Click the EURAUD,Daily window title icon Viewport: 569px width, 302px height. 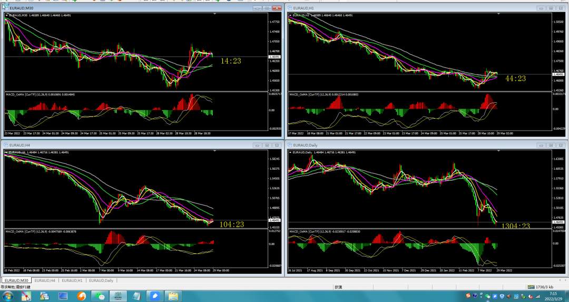(x=290, y=145)
